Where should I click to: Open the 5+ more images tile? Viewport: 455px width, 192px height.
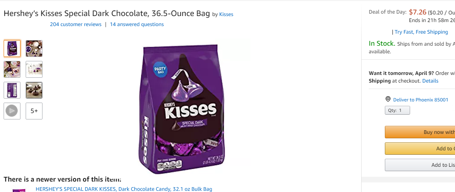pos(34,111)
